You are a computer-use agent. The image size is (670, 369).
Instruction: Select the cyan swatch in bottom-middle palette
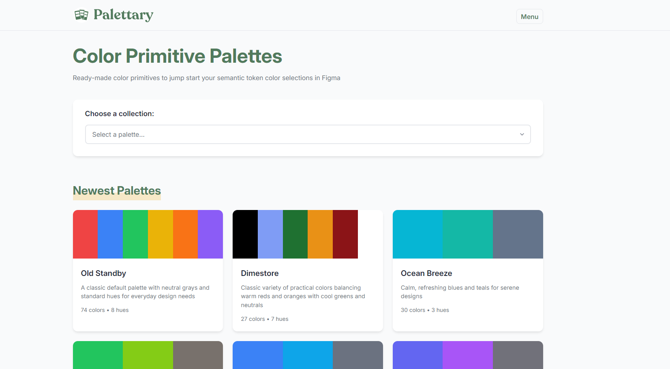point(308,355)
